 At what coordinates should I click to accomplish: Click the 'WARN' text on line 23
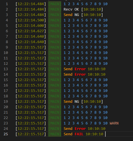point(114,123)
